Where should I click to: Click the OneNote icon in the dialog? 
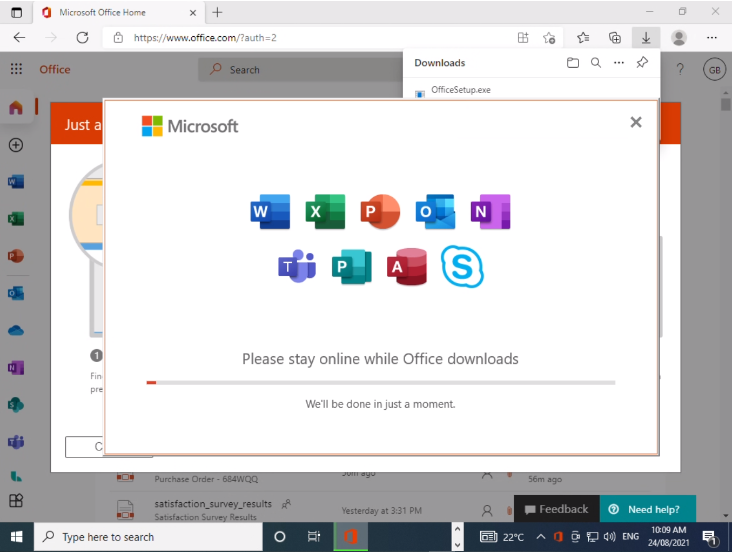pos(491,211)
